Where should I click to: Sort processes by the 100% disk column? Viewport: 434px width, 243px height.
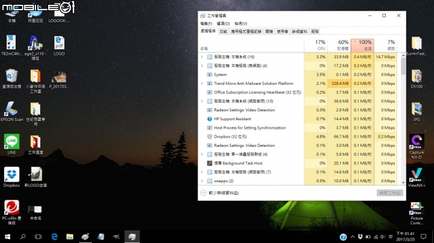click(x=362, y=45)
